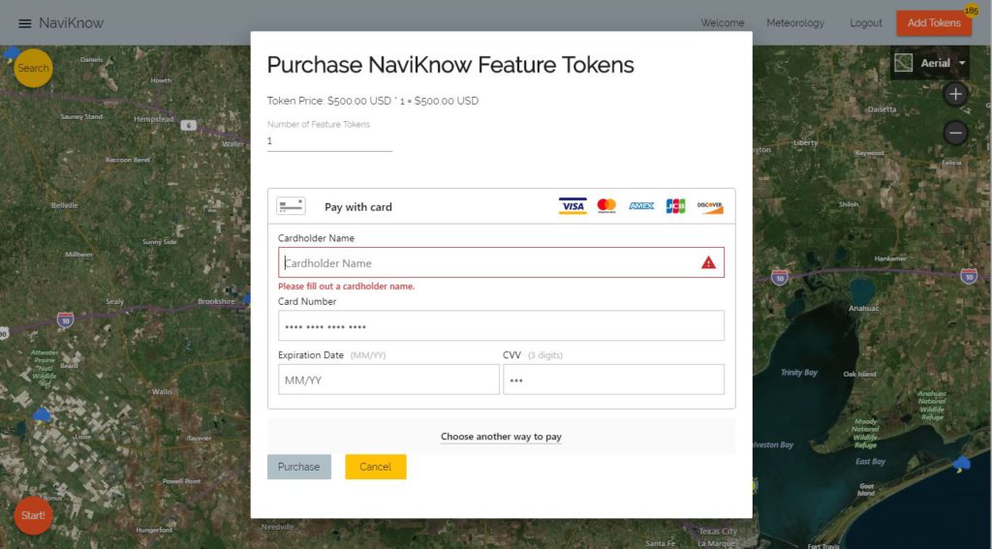Open the hamburger menu beside NaviKnow

24,23
